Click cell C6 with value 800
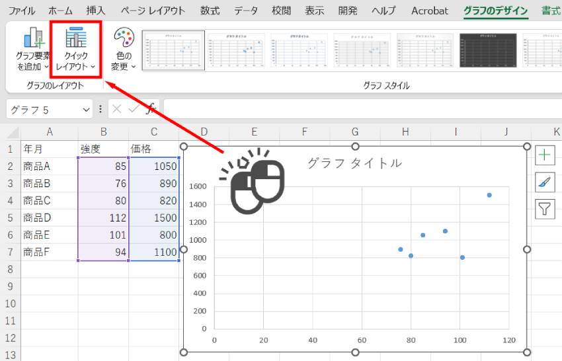Screen dimensions: 562x361 154,235
